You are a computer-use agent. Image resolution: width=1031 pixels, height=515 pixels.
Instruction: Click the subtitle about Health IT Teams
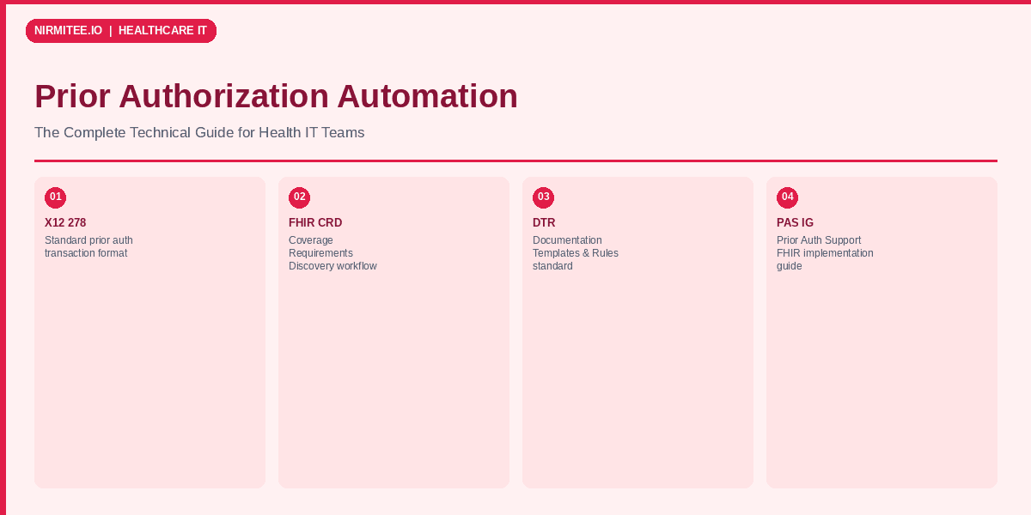[x=199, y=133]
